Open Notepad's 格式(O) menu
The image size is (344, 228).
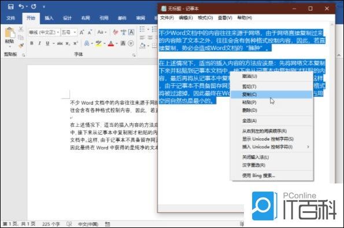click(x=205, y=18)
